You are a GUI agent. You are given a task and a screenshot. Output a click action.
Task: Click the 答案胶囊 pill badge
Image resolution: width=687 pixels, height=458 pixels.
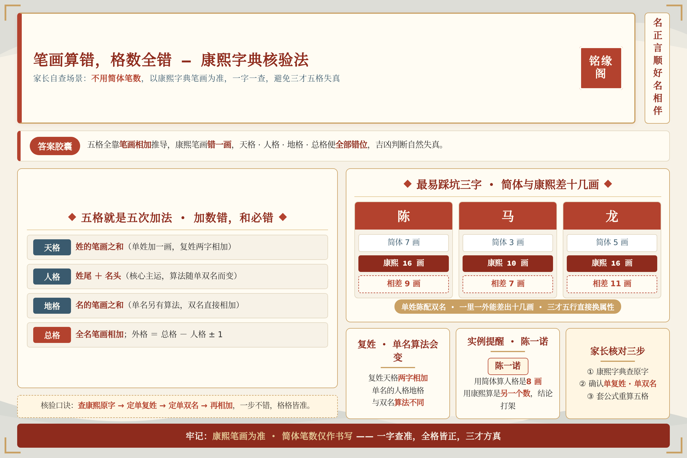[55, 146]
